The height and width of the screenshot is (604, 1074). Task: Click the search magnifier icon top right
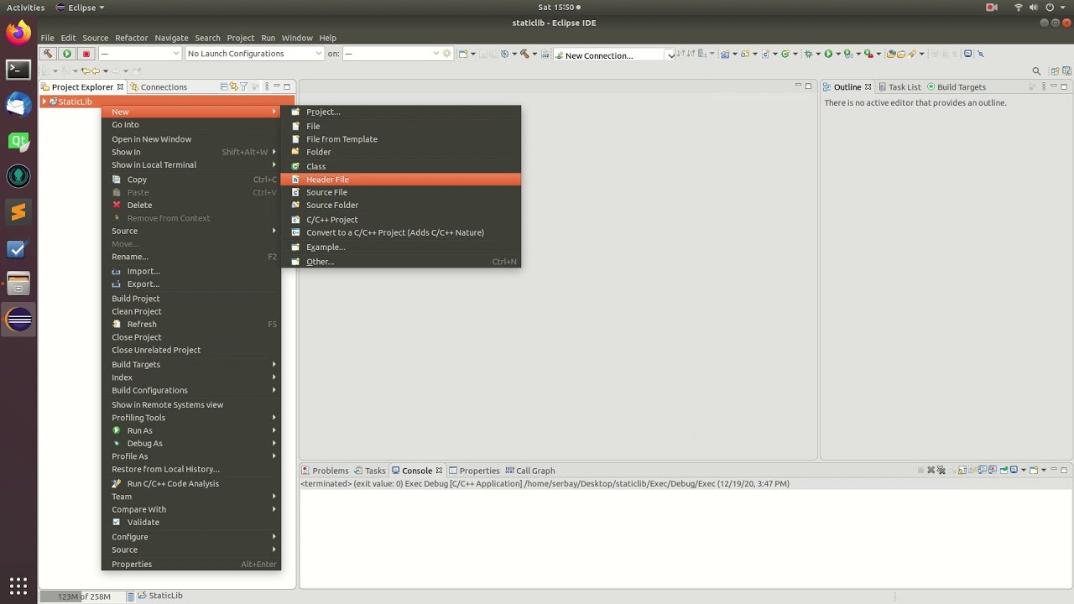tap(1036, 71)
